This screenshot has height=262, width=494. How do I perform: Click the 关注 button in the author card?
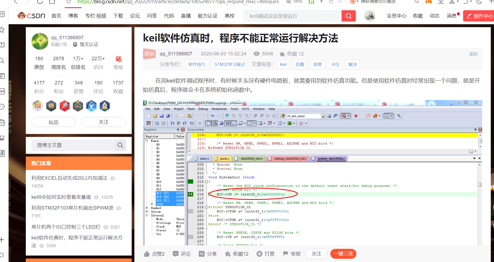click(103, 122)
